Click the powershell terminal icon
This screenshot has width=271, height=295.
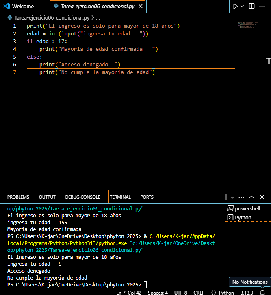(230, 208)
